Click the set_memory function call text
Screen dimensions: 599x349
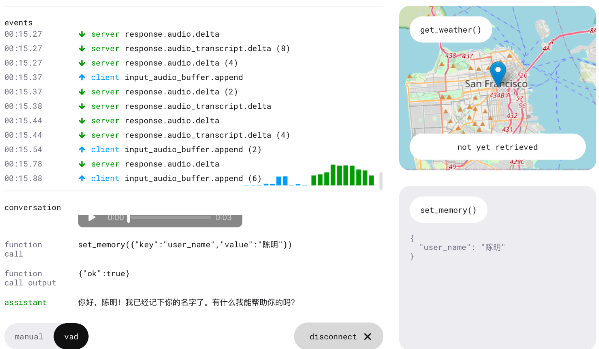185,245
